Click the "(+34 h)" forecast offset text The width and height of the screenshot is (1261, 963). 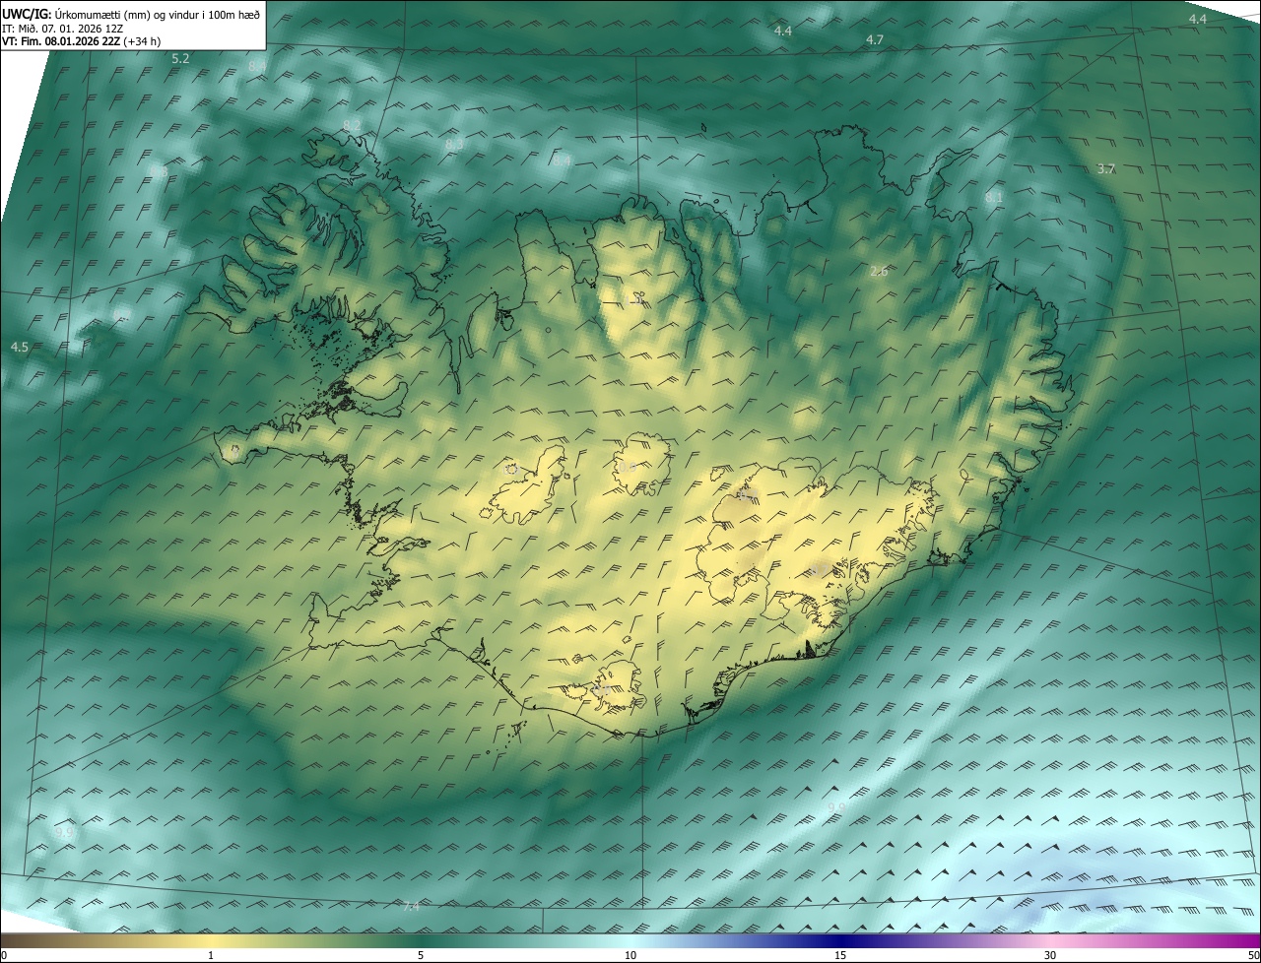click(x=143, y=41)
